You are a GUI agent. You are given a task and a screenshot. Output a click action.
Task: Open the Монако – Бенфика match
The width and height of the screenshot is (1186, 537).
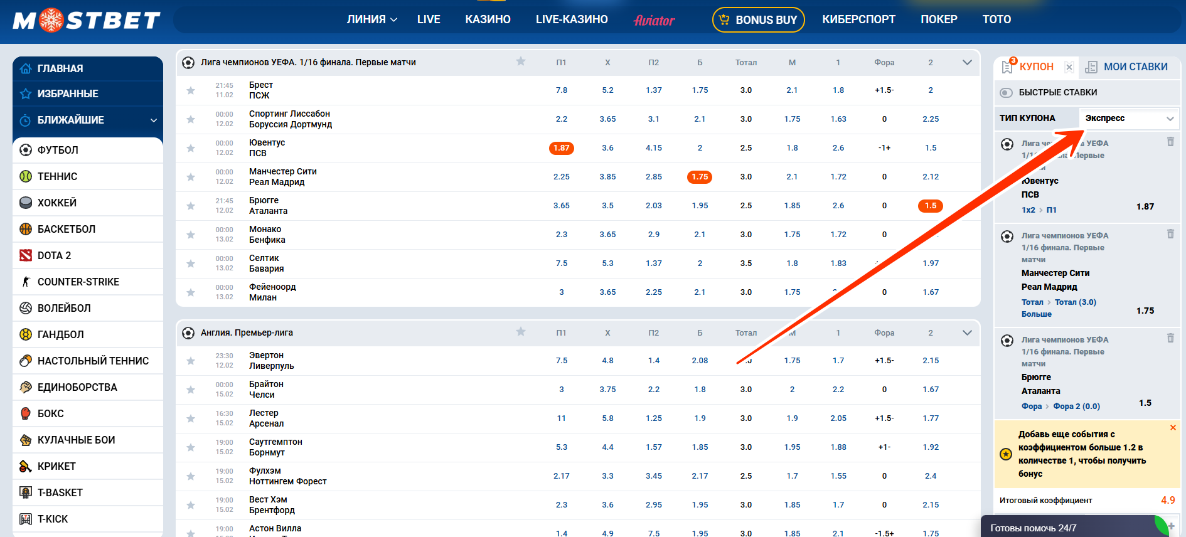[x=267, y=235]
